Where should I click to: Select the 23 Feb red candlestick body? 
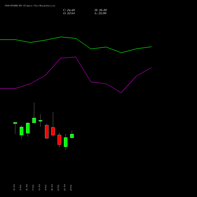[x=59, y=140]
